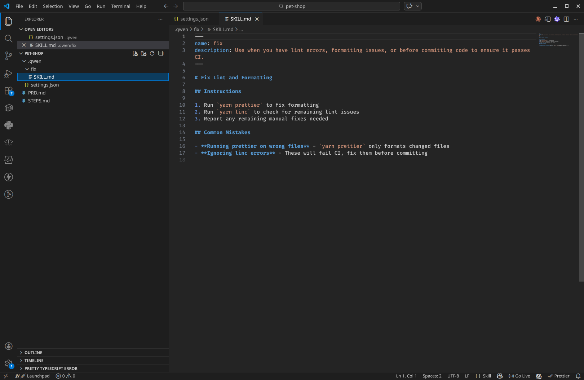Open the Extensions view with badge 7

tap(9, 90)
